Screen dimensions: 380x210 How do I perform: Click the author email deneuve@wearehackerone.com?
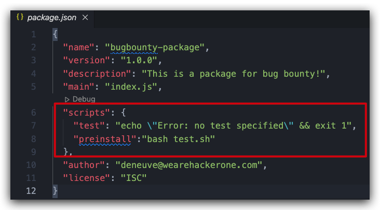click(x=189, y=165)
